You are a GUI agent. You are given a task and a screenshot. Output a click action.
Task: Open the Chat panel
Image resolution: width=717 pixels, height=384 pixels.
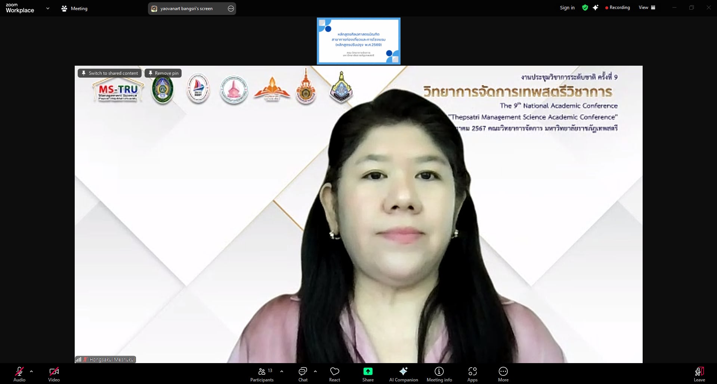click(x=303, y=374)
